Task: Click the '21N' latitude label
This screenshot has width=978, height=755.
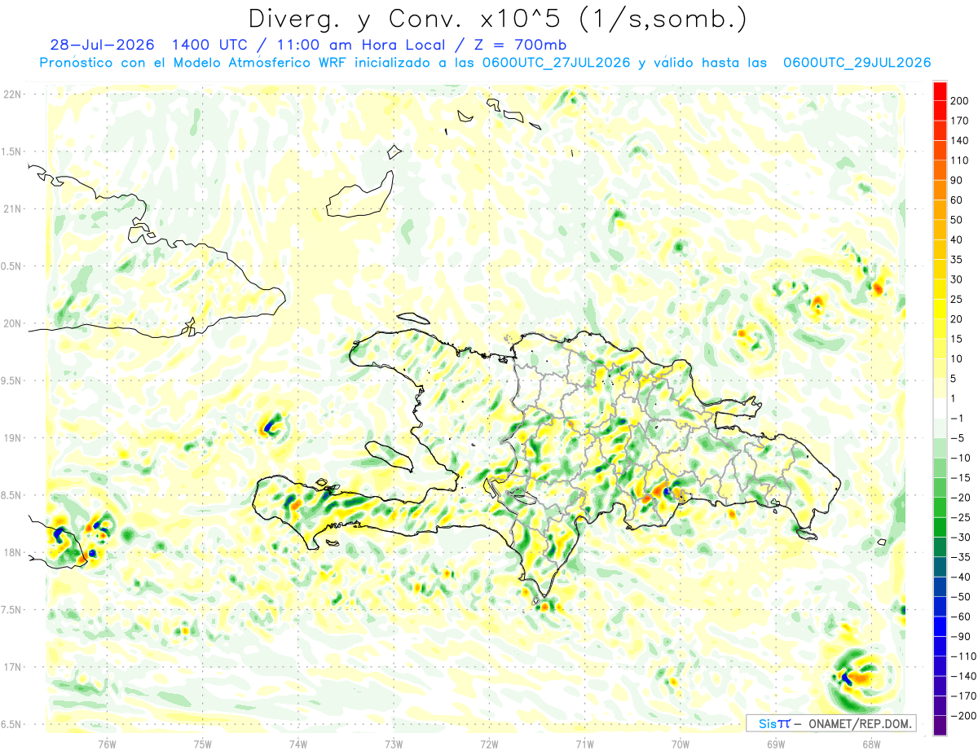Action: point(11,209)
